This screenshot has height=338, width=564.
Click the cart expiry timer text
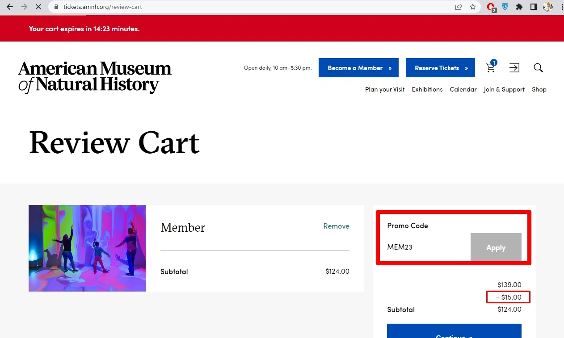84,29
